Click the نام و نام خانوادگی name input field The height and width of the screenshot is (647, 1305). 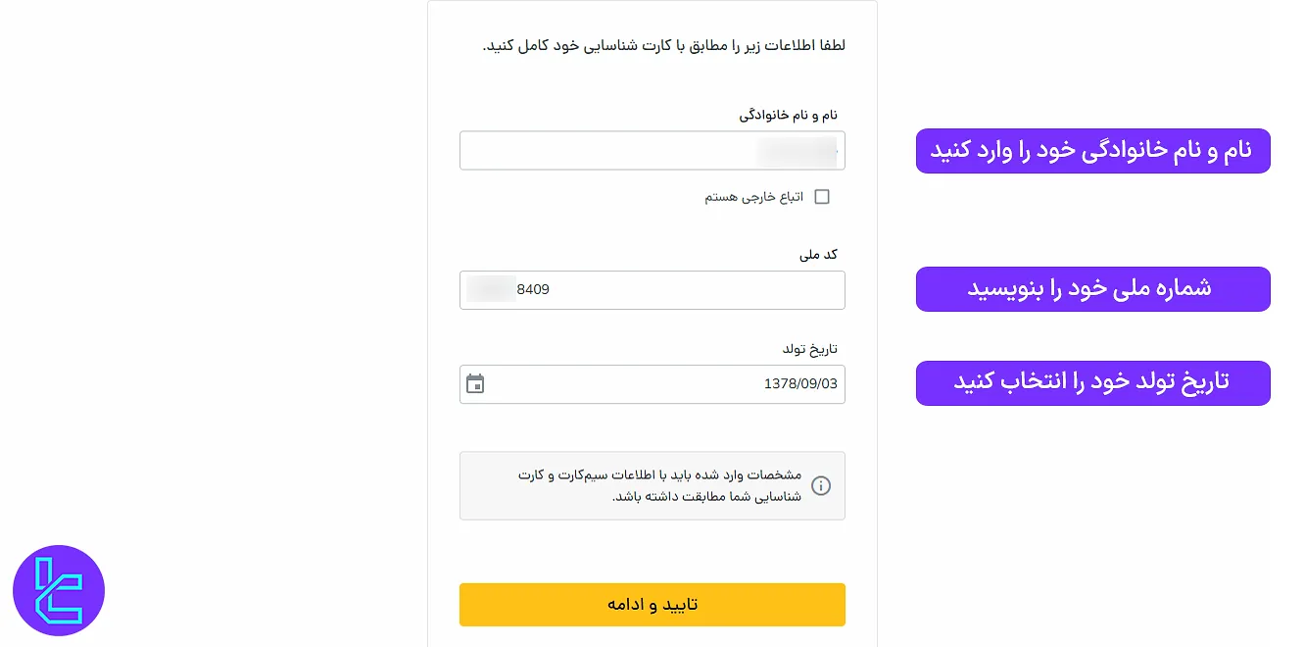[x=652, y=150]
